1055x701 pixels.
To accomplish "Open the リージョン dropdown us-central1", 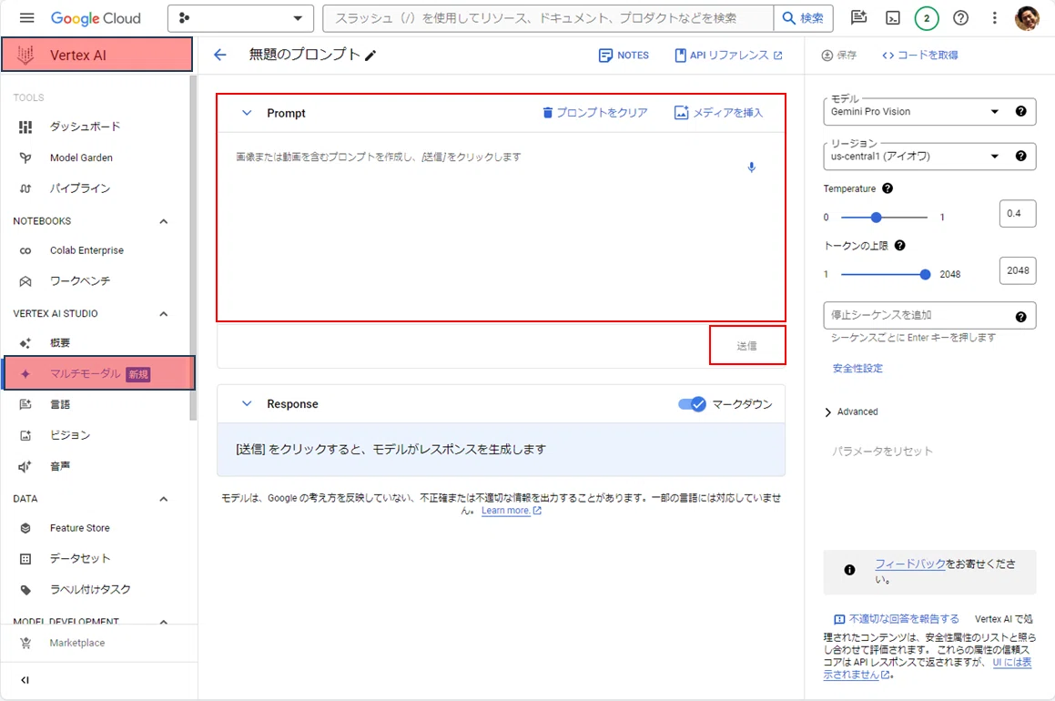I will tap(916, 156).
